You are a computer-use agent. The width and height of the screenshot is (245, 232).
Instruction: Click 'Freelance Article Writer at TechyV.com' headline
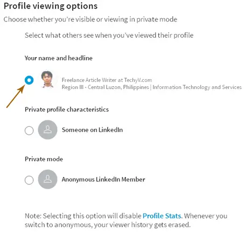coord(107,80)
